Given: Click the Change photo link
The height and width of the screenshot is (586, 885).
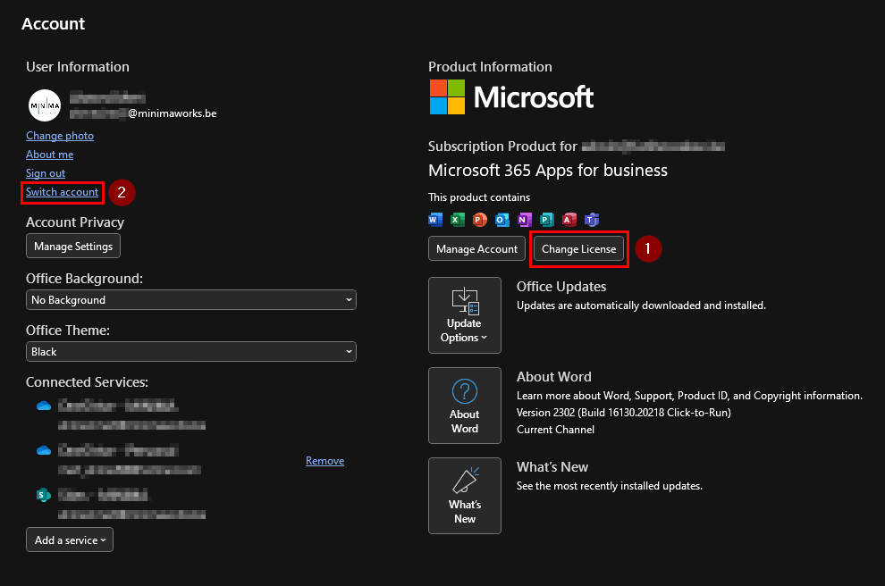Looking at the screenshot, I should (60, 136).
